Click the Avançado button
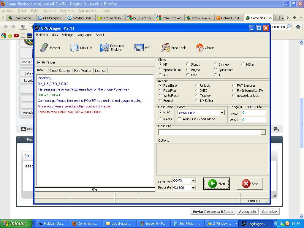Image resolution: width=304 pixels, height=228 pixels. pyautogui.click(x=247, y=211)
